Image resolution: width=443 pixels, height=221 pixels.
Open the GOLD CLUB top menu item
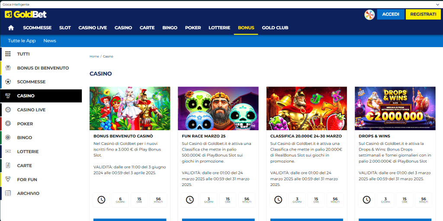tap(275, 28)
